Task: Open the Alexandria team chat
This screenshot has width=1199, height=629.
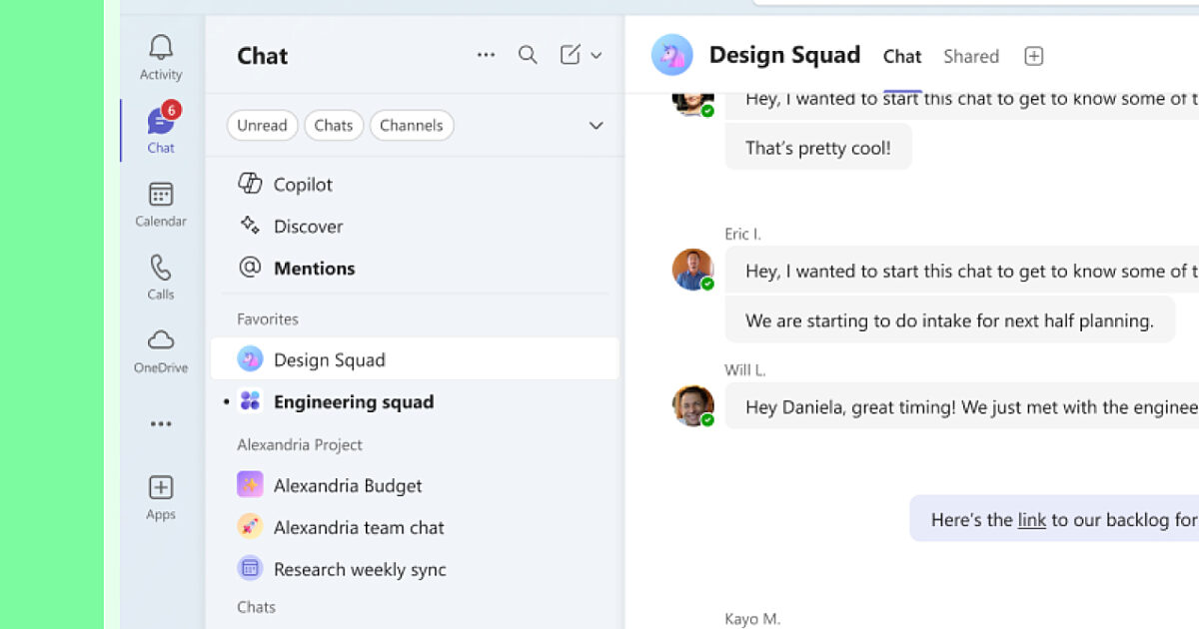Action: [415, 528]
